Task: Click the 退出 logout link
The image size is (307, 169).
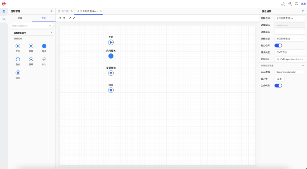Action: click(x=303, y=4)
